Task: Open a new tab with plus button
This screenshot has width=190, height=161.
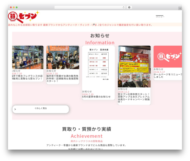Action: tap(180, 8)
